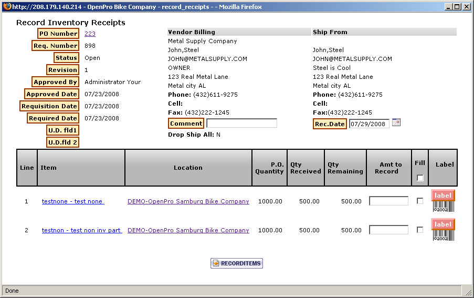The height and width of the screenshot is (298, 474).
Task: Click the barcode image on line 1
Action: (443, 207)
